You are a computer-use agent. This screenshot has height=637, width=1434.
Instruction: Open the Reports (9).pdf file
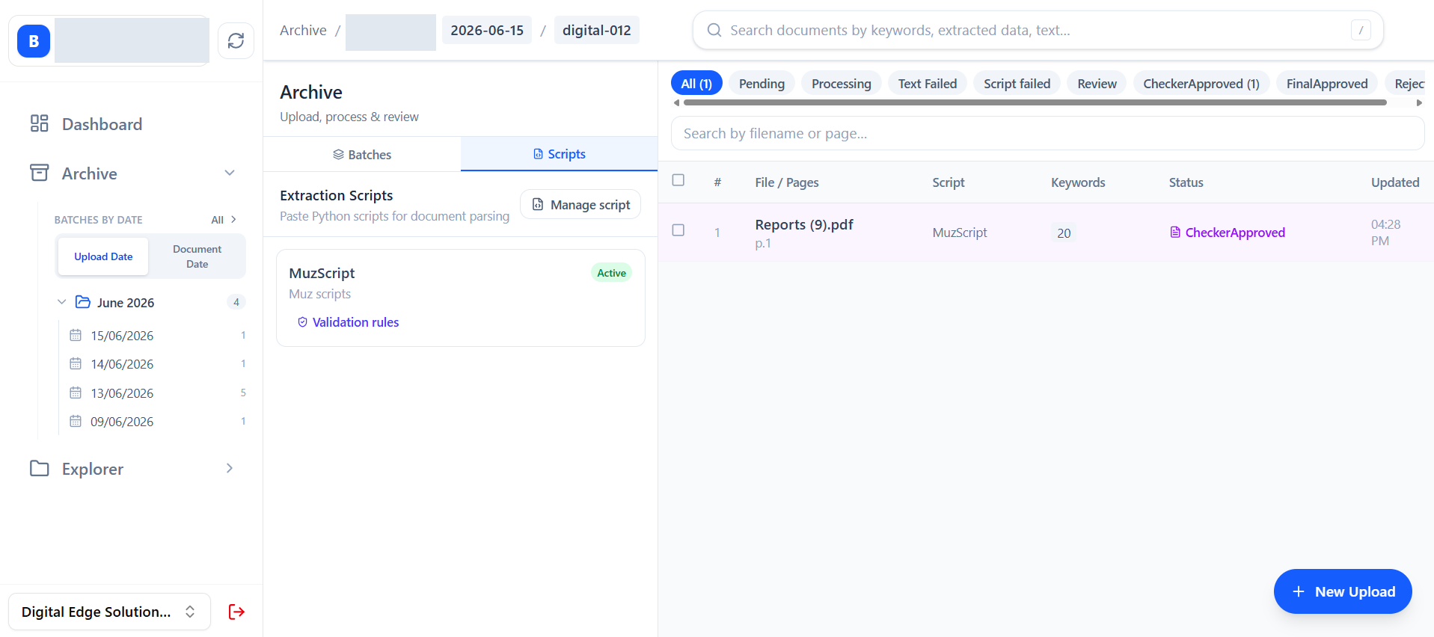[x=804, y=224]
